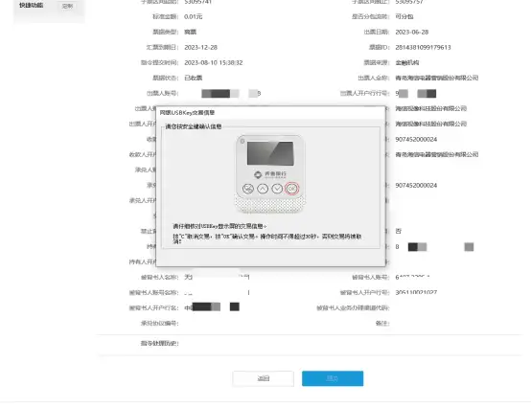Image resolution: width=531 pixels, height=408 pixels.
Task: Click the 金融机构 value
Action: click(407, 62)
